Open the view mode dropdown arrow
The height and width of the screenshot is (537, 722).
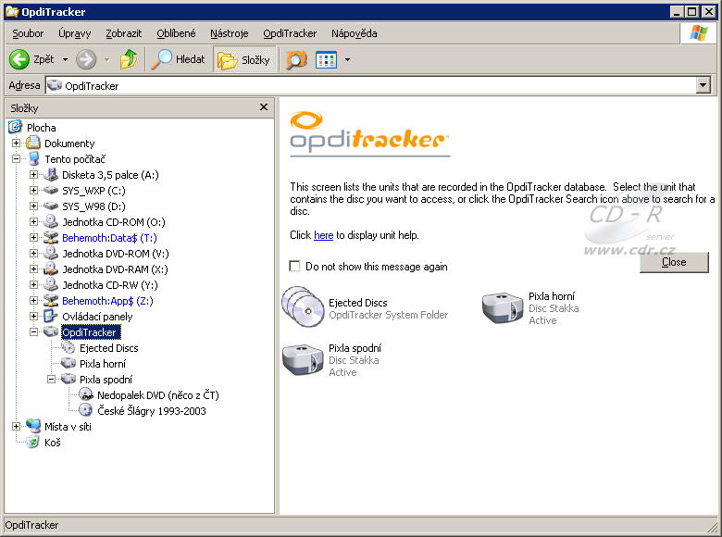click(x=348, y=60)
